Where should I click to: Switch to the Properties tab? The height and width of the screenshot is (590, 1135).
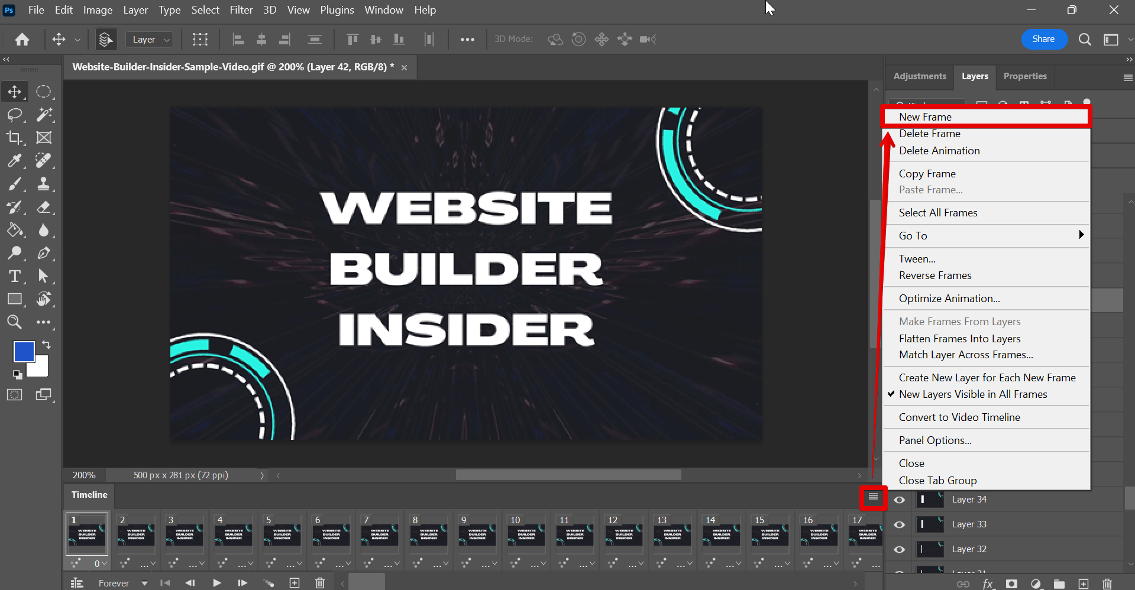click(x=1024, y=76)
